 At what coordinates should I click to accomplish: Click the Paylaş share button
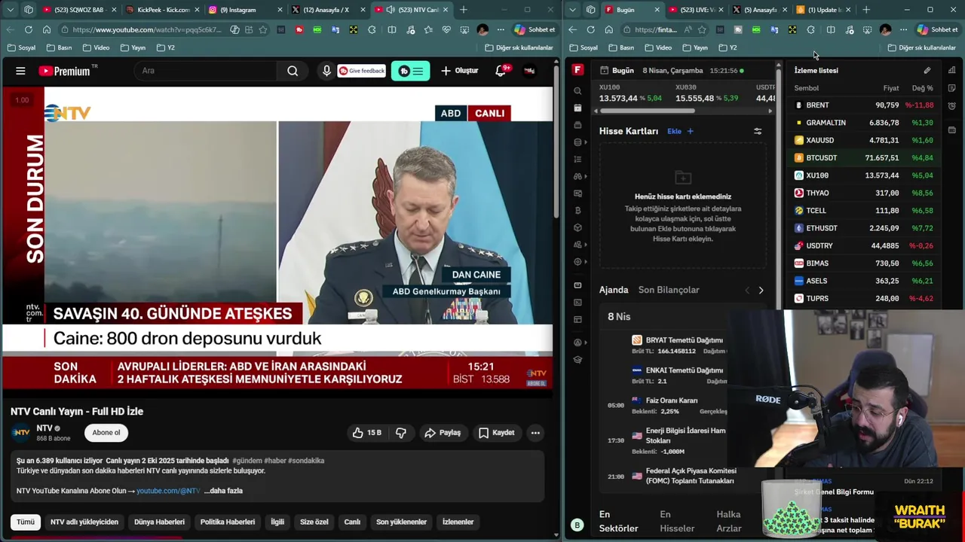click(x=442, y=433)
